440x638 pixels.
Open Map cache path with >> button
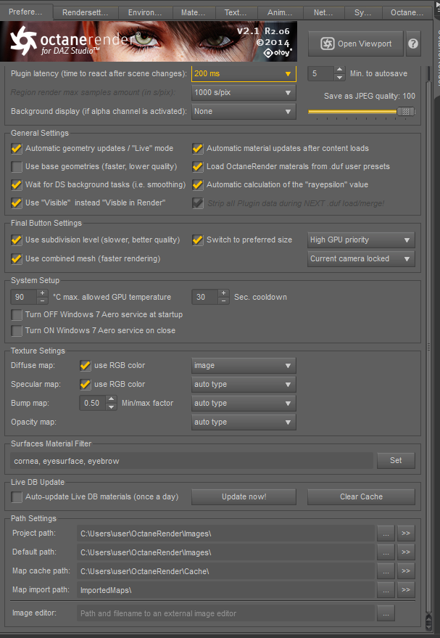click(x=406, y=571)
